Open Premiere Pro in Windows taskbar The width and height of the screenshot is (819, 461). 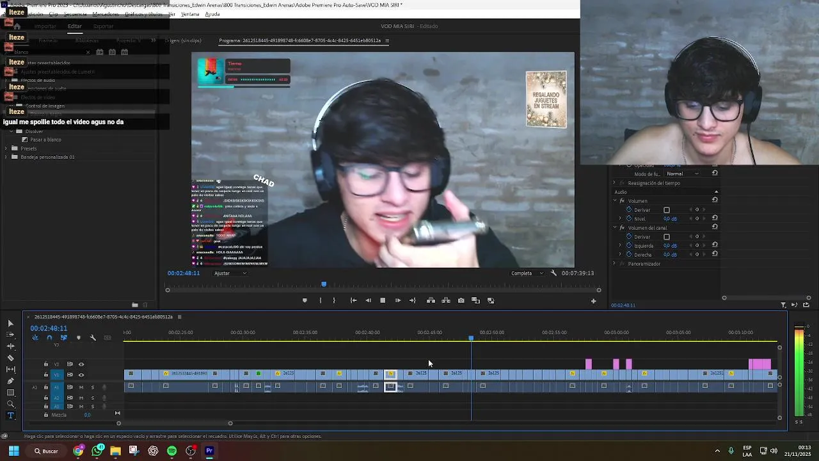point(209,451)
